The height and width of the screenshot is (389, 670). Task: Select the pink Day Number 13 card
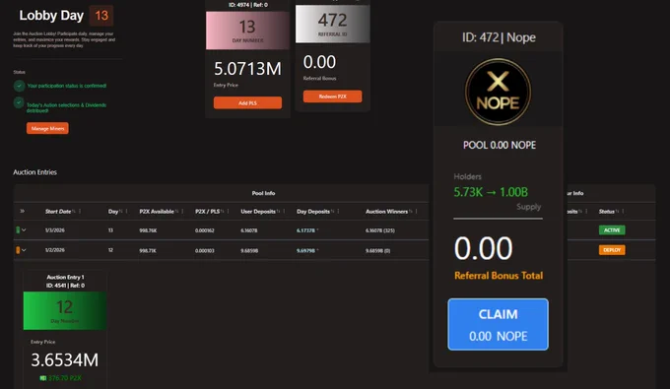point(247,31)
